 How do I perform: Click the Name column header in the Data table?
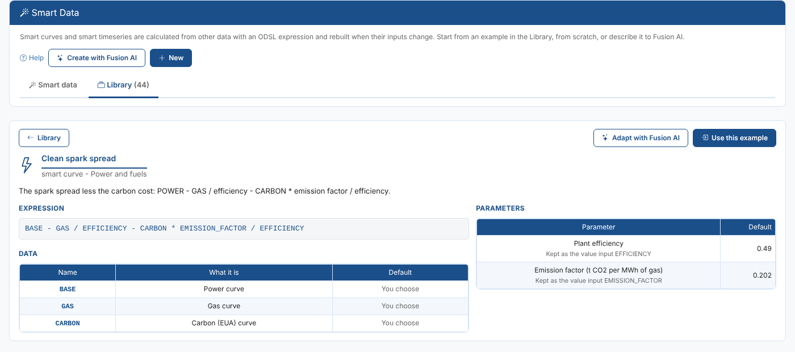[68, 273]
